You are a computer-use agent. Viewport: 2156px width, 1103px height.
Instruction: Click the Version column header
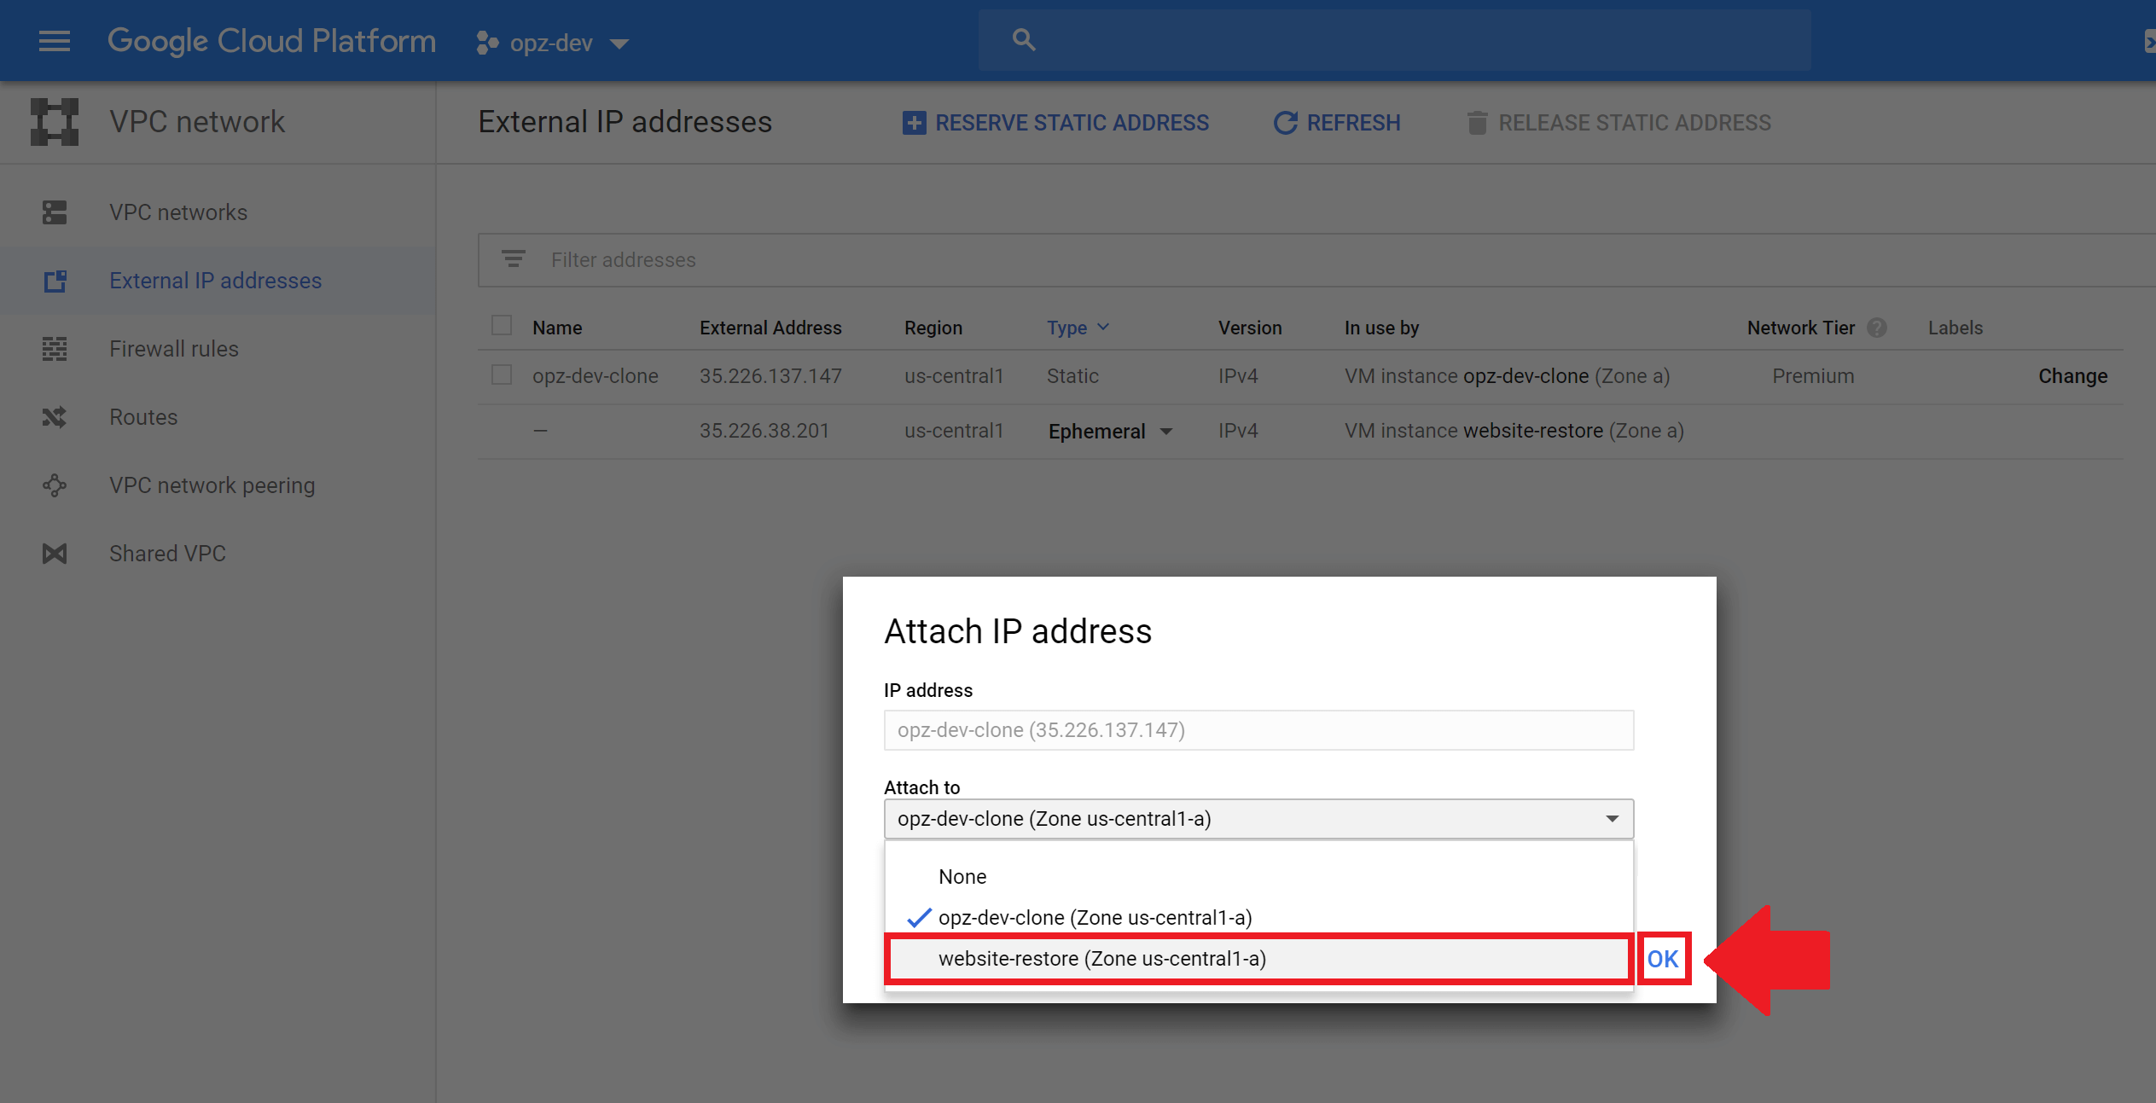pyautogui.click(x=1250, y=328)
